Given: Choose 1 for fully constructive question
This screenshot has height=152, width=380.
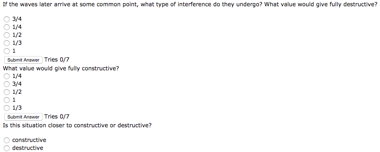Looking at the screenshot, I should tap(7, 100).
